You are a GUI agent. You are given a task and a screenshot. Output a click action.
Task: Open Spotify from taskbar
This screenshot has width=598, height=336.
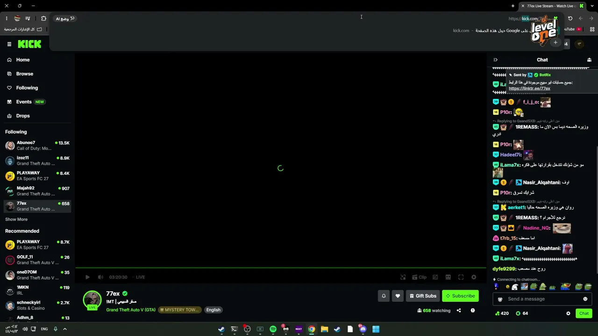tap(273, 329)
